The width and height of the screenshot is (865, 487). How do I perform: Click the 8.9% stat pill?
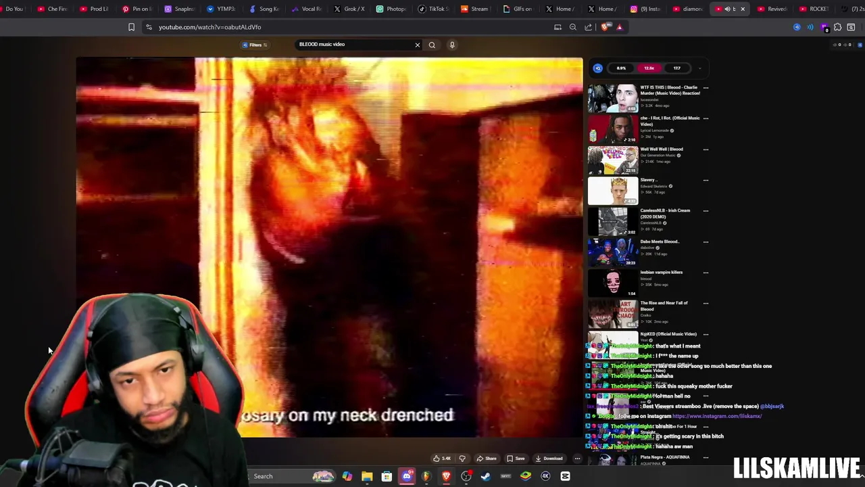click(x=621, y=68)
